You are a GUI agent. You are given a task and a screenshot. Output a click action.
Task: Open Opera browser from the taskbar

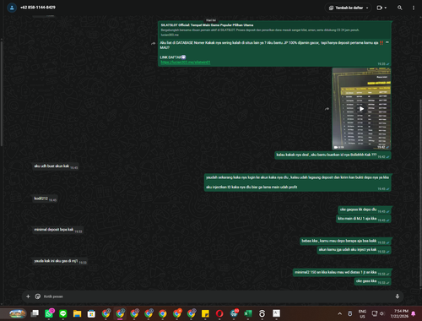pyautogui.click(x=219, y=313)
